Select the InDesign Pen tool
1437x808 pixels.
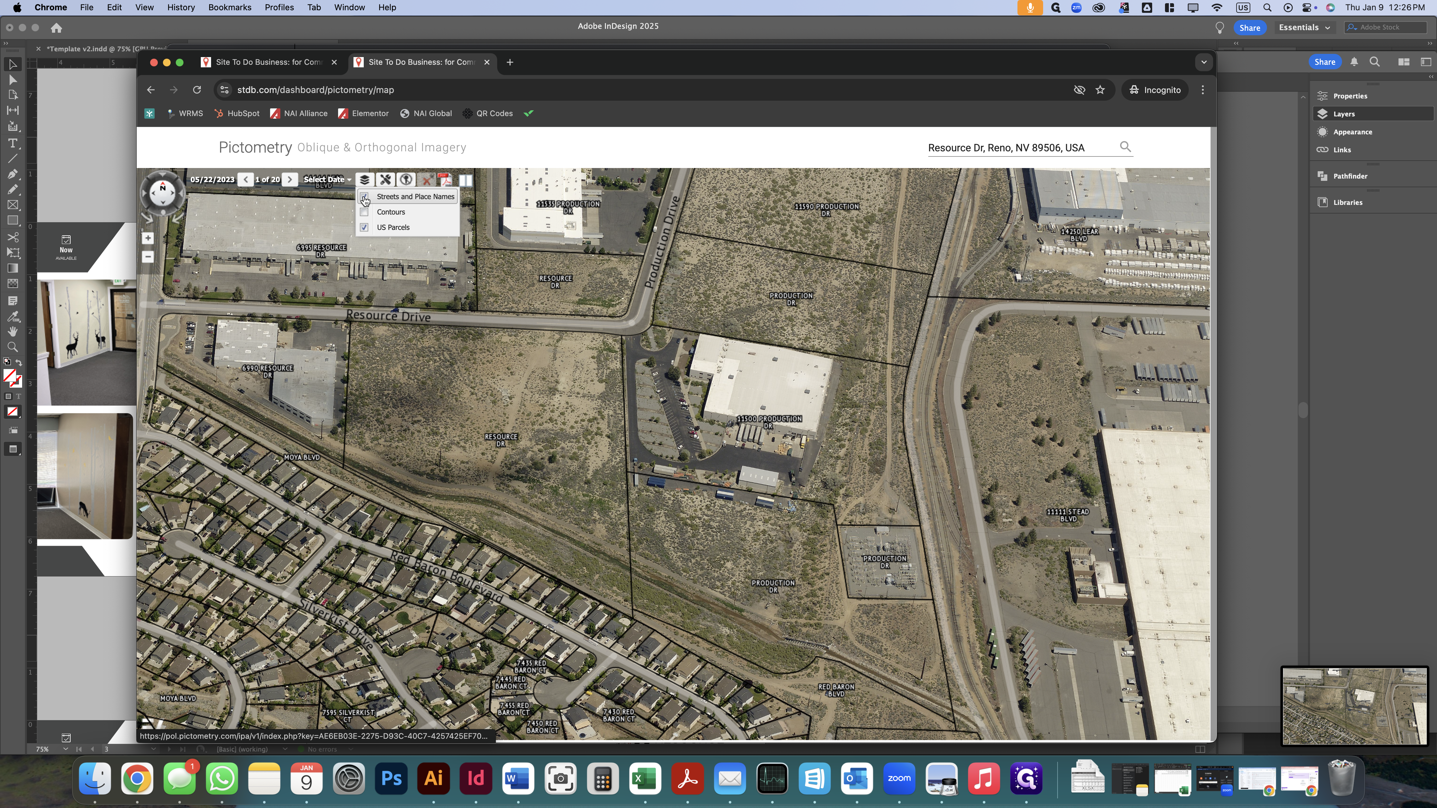tap(13, 174)
